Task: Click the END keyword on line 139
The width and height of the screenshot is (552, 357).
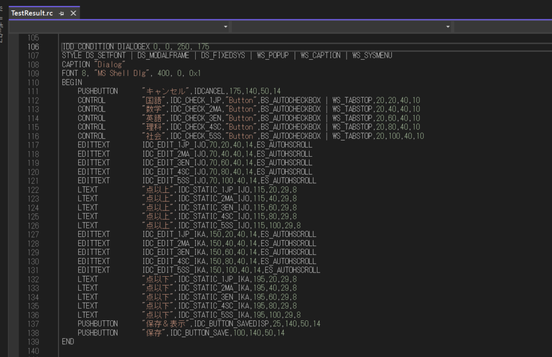Action: [68, 341]
